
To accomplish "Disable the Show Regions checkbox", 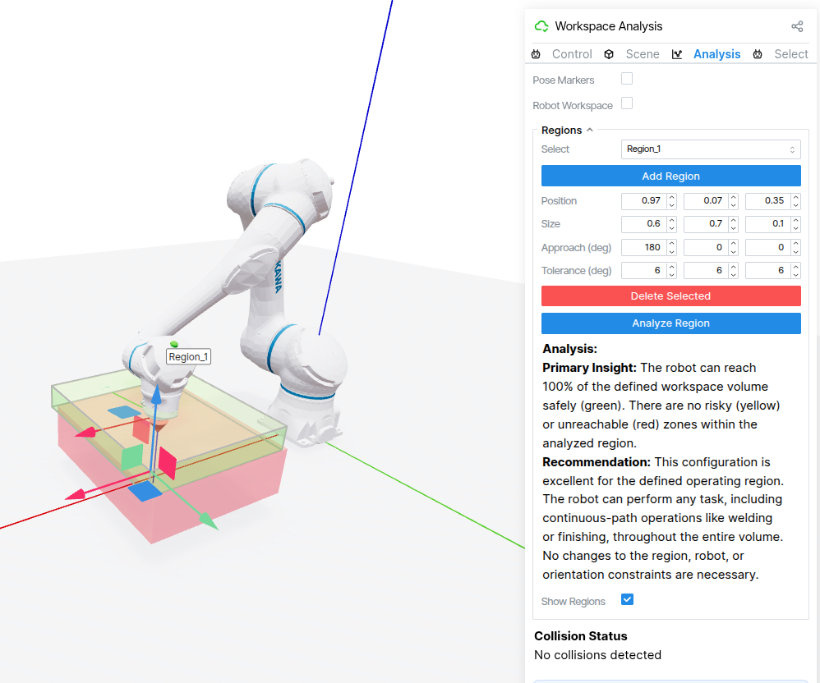I will (627, 600).
